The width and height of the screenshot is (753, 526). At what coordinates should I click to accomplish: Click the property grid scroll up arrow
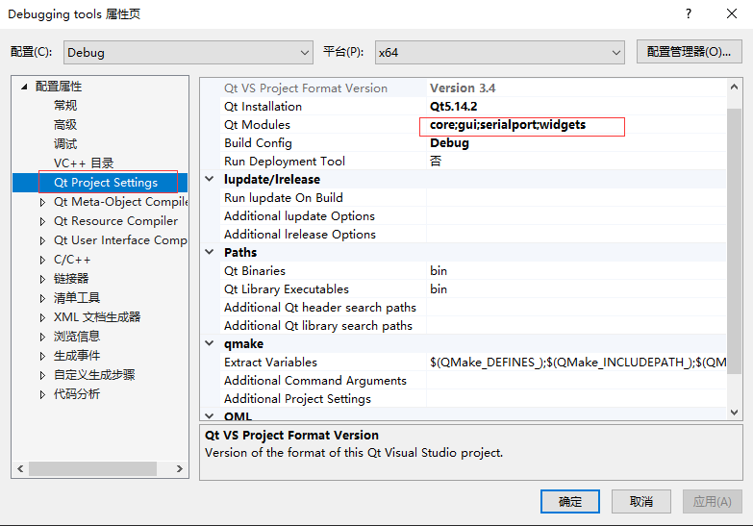[734, 87]
